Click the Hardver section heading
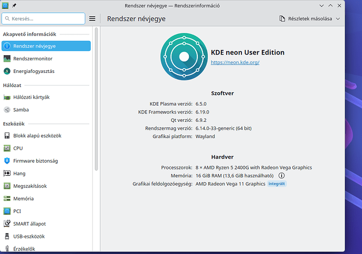This screenshot has height=254, width=362. (x=222, y=157)
